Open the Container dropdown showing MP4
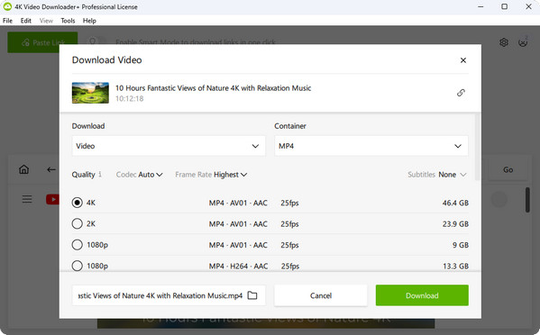Screen dimensions: 540x335 point(371,146)
